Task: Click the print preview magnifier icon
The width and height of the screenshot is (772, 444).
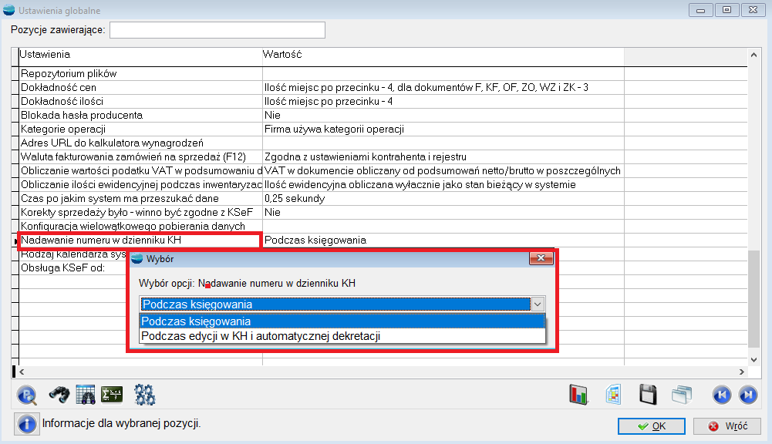Action: pos(28,395)
